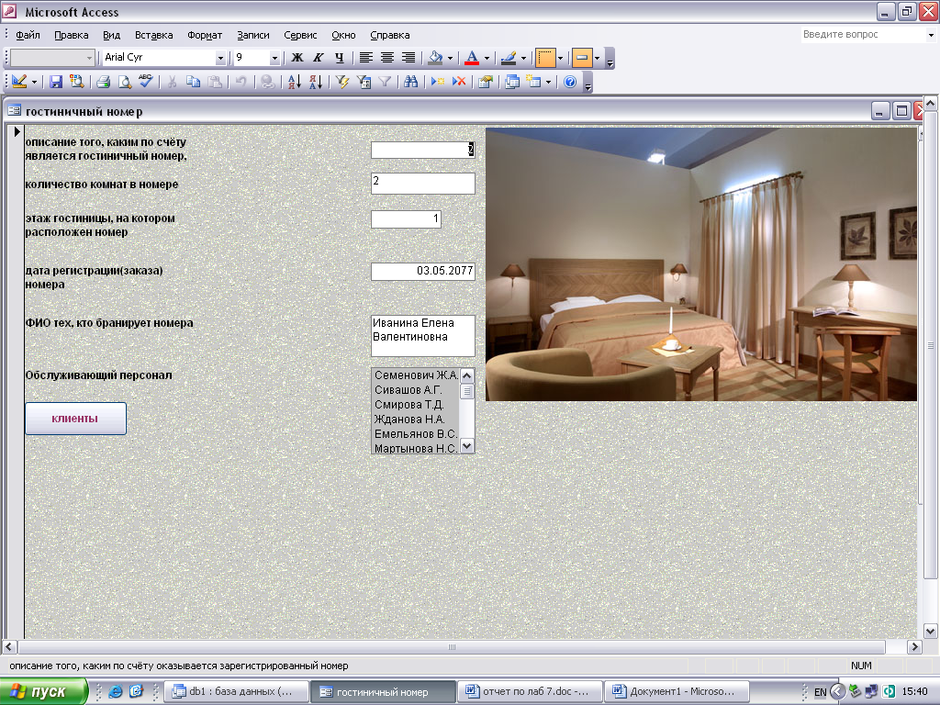Open the object selector combo box
The image size is (940, 705).
(52, 58)
